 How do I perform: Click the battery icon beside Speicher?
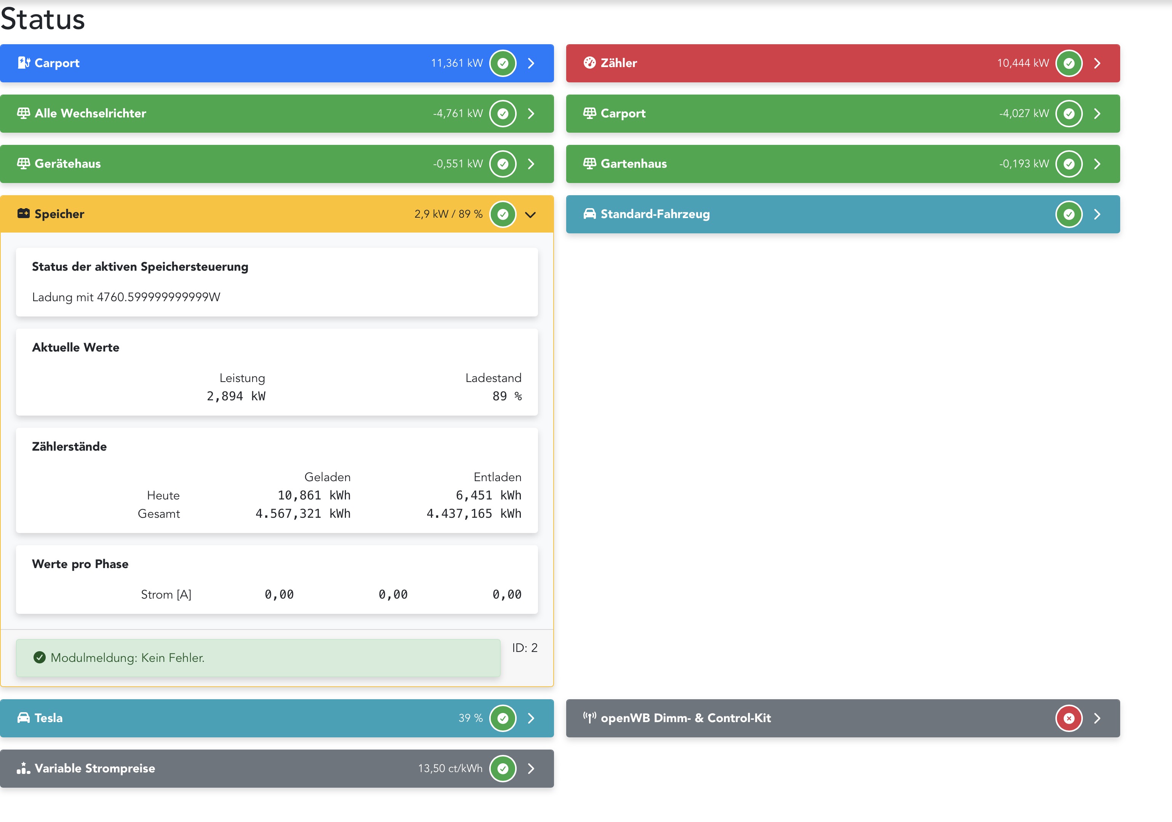(24, 214)
